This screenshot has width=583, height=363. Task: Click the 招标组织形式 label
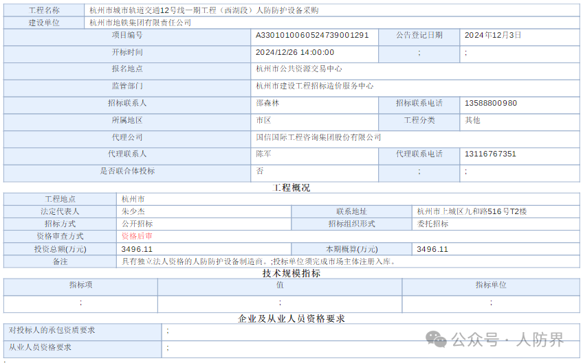tap(351, 224)
